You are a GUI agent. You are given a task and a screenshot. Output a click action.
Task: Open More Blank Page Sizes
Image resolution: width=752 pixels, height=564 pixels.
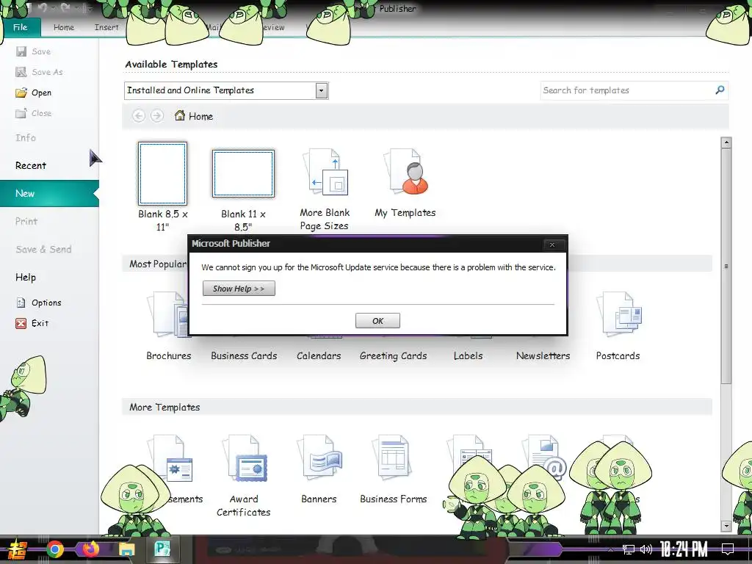(325, 189)
